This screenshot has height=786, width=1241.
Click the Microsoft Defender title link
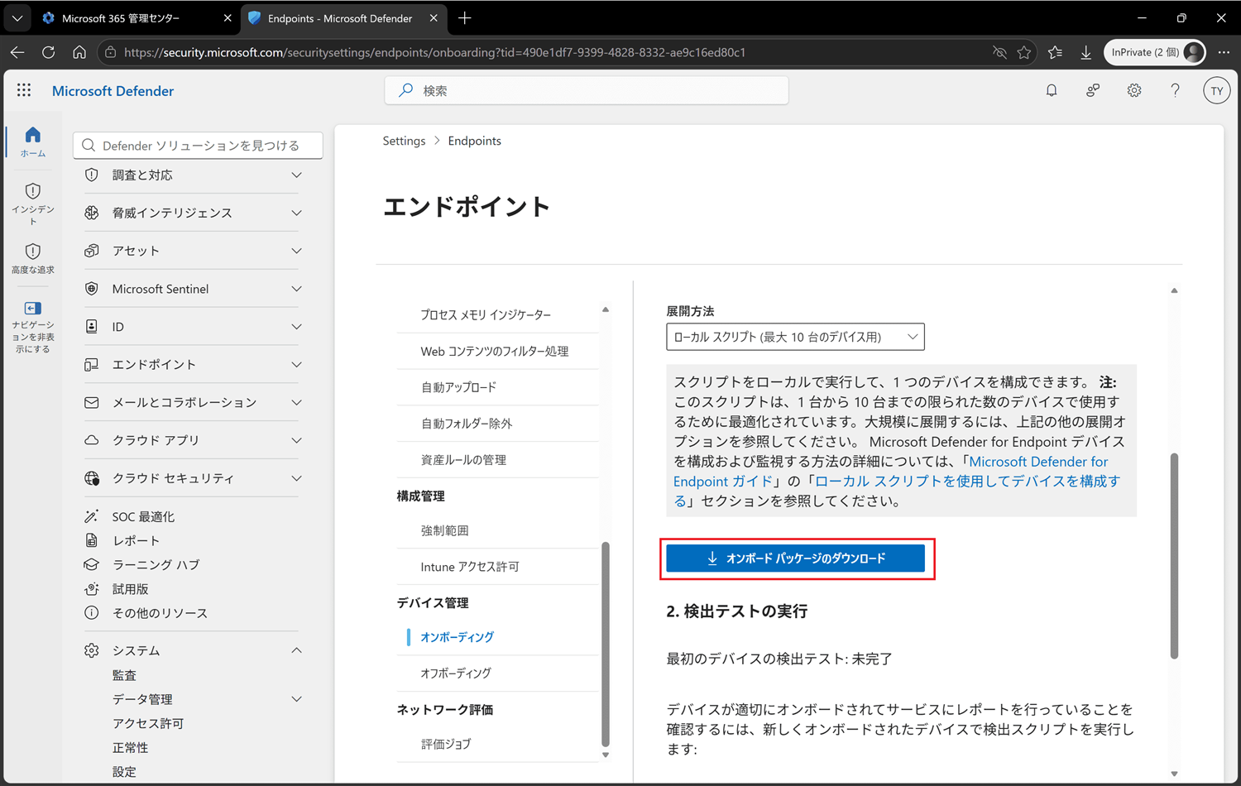click(113, 91)
